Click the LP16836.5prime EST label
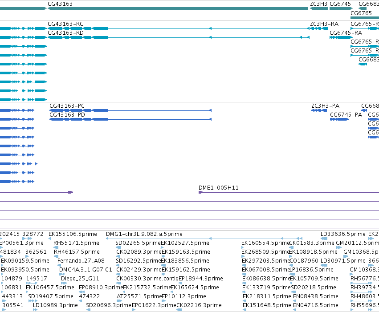 (x=311, y=270)
